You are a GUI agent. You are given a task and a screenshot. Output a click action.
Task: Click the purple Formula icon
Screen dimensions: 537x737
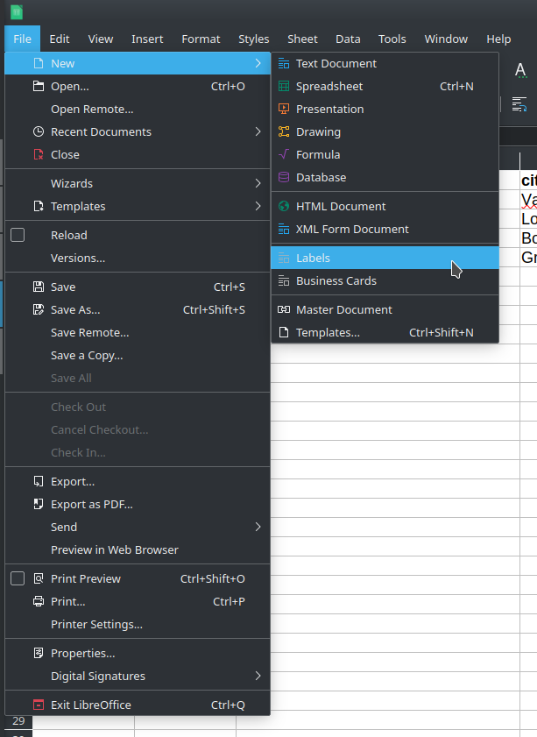tap(284, 154)
